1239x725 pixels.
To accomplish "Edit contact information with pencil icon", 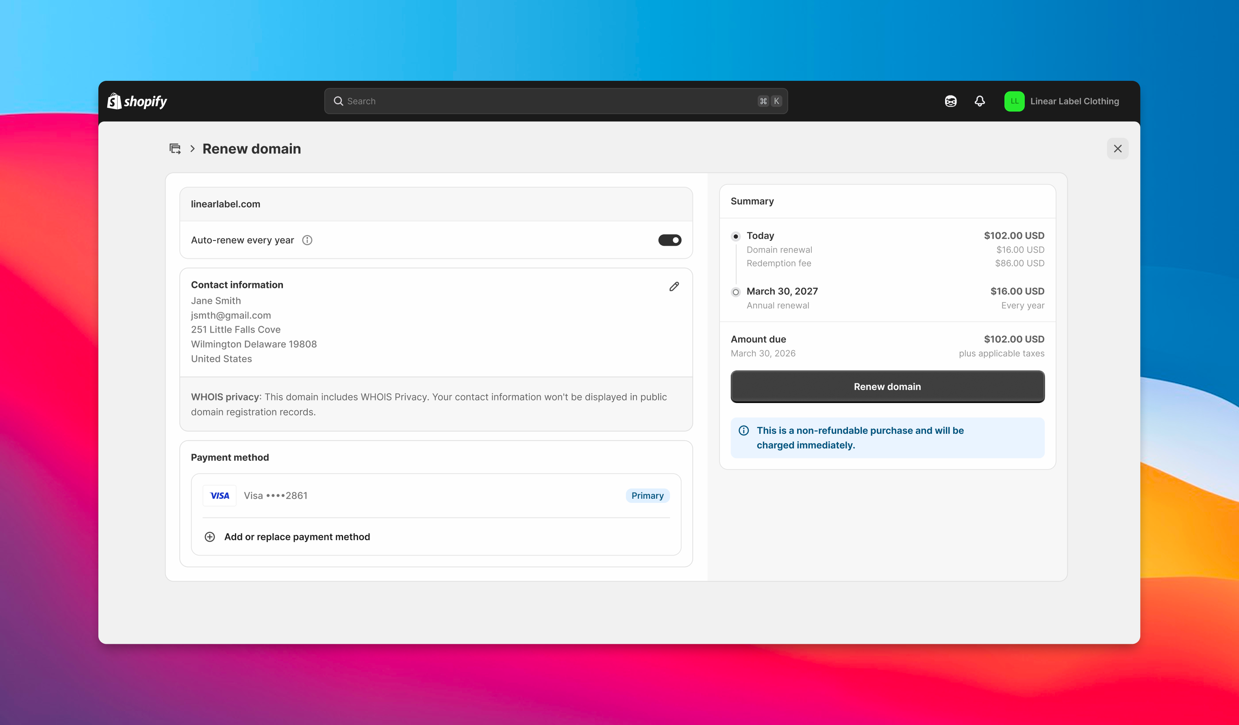I will [674, 286].
